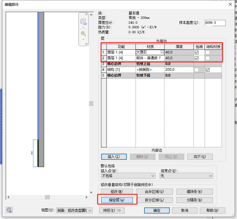
Task: Select row 1 function cell 面层 1 [4]
Action: click(x=121, y=52)
